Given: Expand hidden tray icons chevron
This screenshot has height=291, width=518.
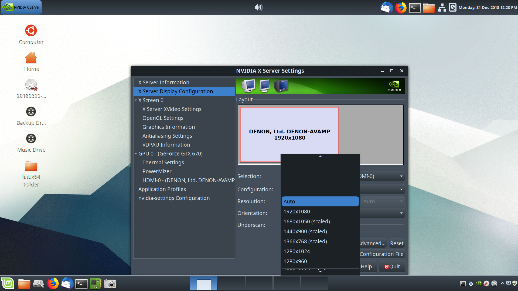Looking at the screenshot, I should coord(502,283).
